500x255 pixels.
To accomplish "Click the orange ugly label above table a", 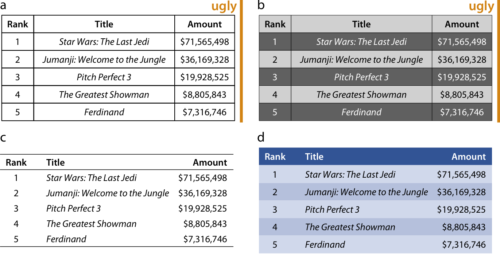I will coord(224,7).
